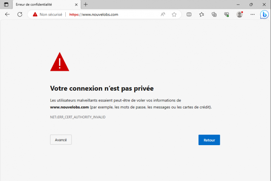271x181 pixels.
Task: Click the blue Retour button
Action: [x=209, y=140]
